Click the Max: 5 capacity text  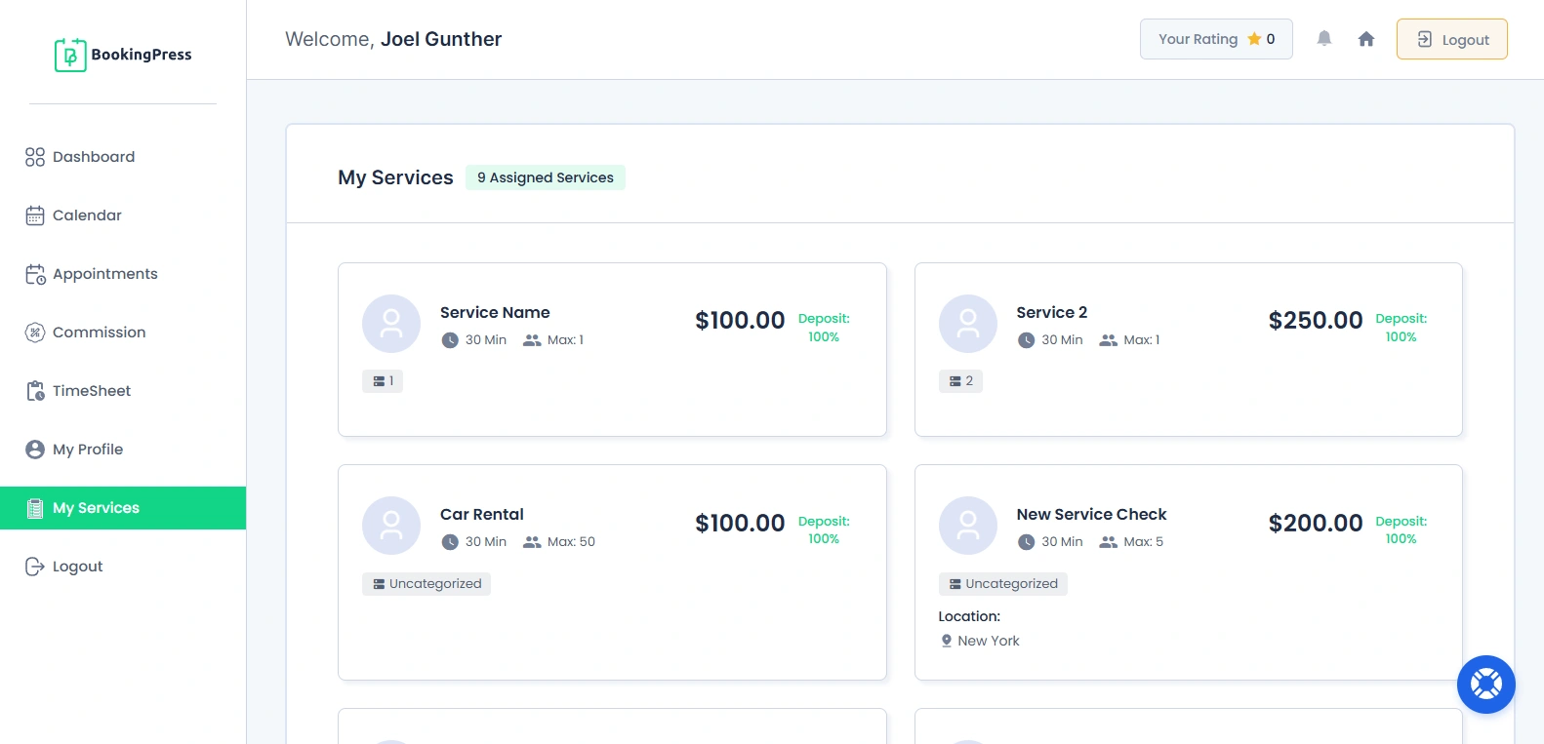pos(1144,542)
